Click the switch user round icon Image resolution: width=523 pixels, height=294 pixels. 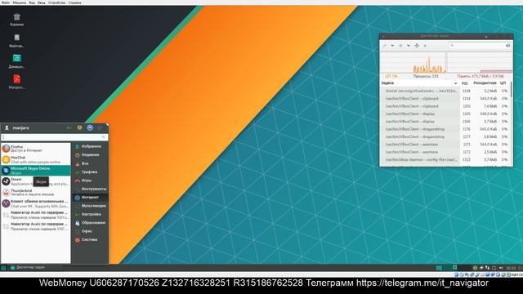pyautogui.click(x=90, y=127)
